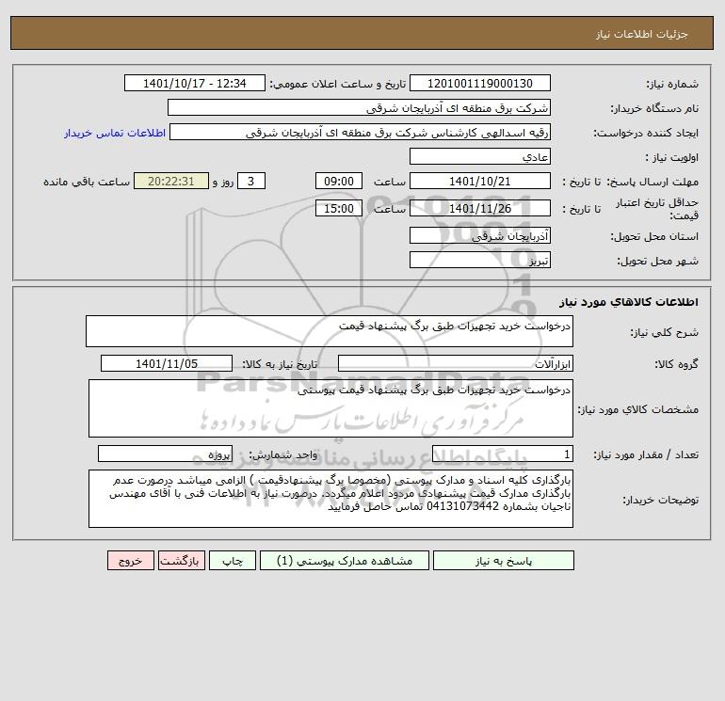Click remaining days field showing 3

251,182
